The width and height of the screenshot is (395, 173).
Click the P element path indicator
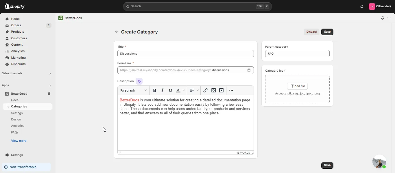(120, 153)
